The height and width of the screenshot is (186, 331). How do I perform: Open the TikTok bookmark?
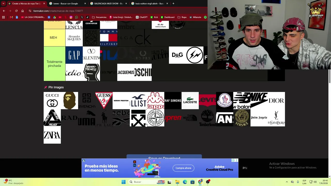click(87, 17)
